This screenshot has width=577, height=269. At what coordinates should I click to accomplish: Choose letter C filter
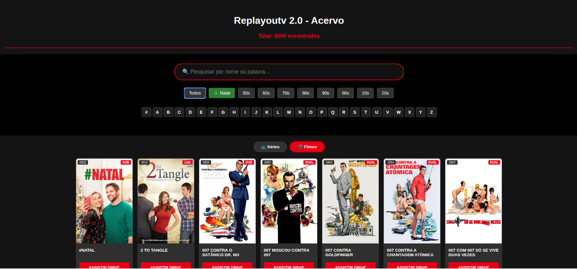point(179,112)
